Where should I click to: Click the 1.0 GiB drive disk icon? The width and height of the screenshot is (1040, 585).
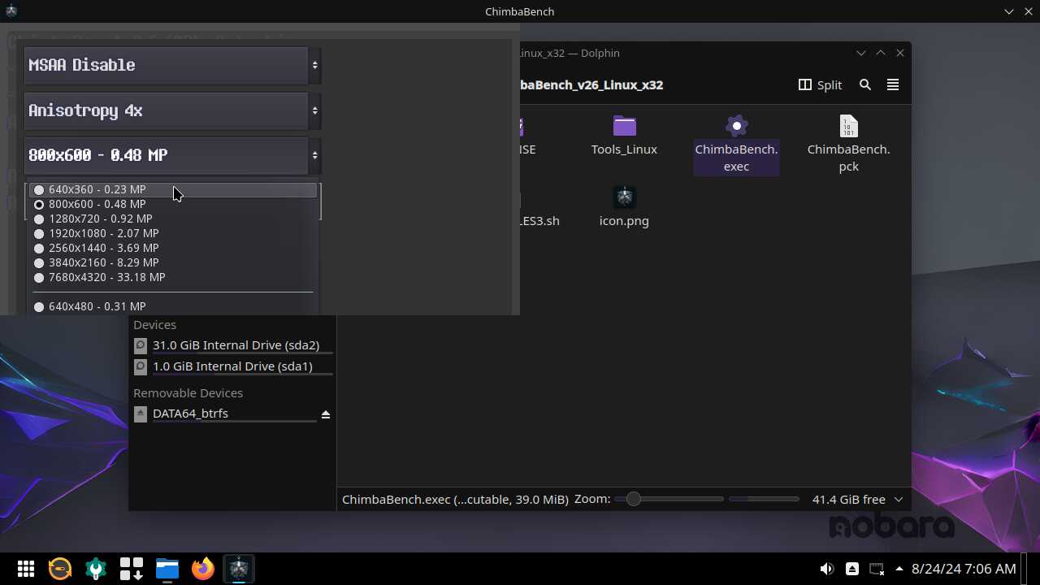[141, 366]
